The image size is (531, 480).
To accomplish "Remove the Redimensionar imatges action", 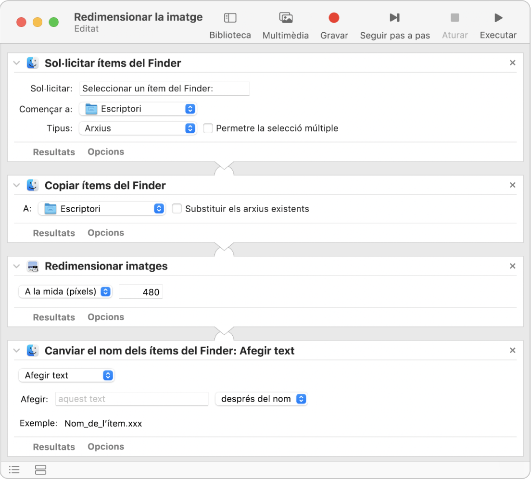I will point(512,266).
